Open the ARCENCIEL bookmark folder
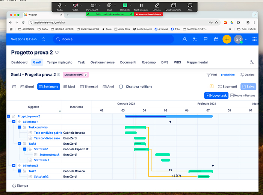The image size is (263, 195). click(x=26, y=29)
